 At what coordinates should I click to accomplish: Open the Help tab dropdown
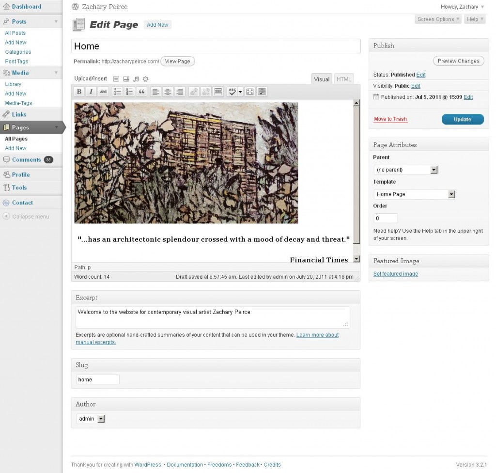click(475, 19)
